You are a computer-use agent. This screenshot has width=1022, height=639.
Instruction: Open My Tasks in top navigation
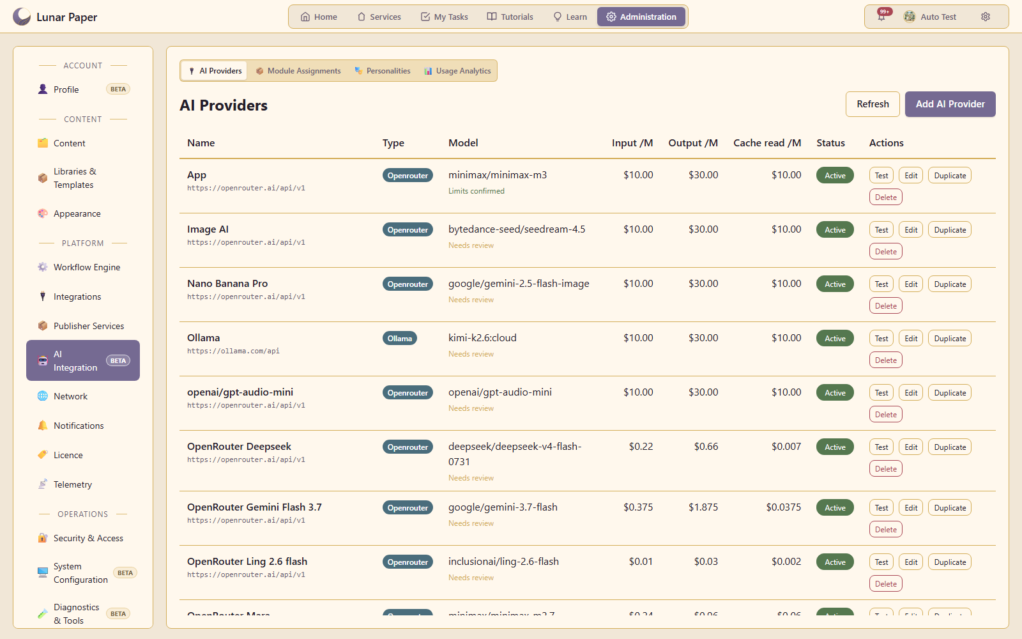(x=444, y=17)
